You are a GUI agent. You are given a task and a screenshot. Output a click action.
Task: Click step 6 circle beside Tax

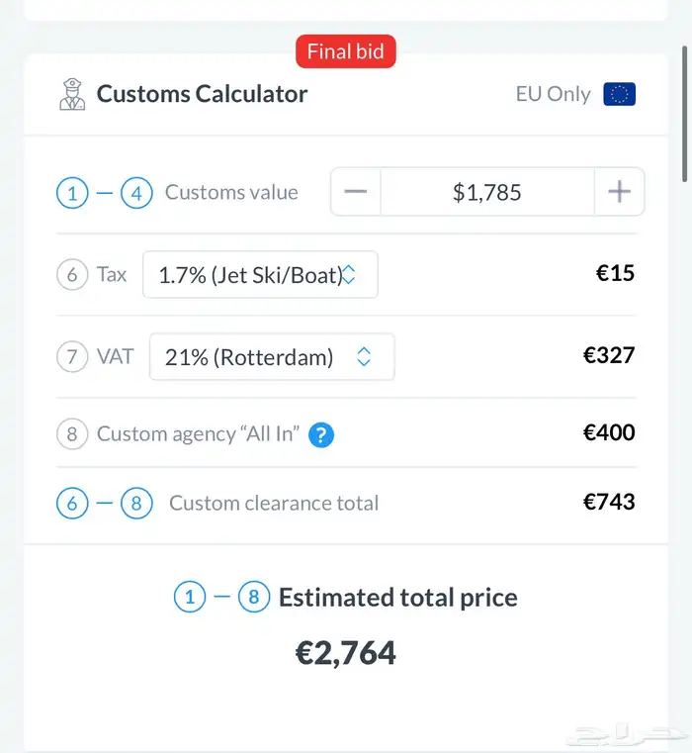72,274
